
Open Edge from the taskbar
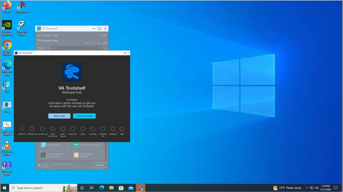coord(102,188)
